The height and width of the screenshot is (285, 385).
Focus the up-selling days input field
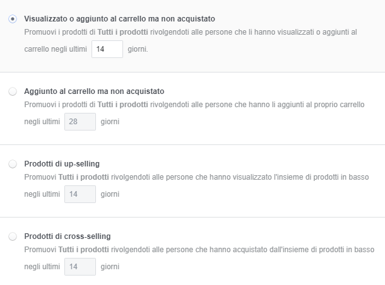point(80,194)
